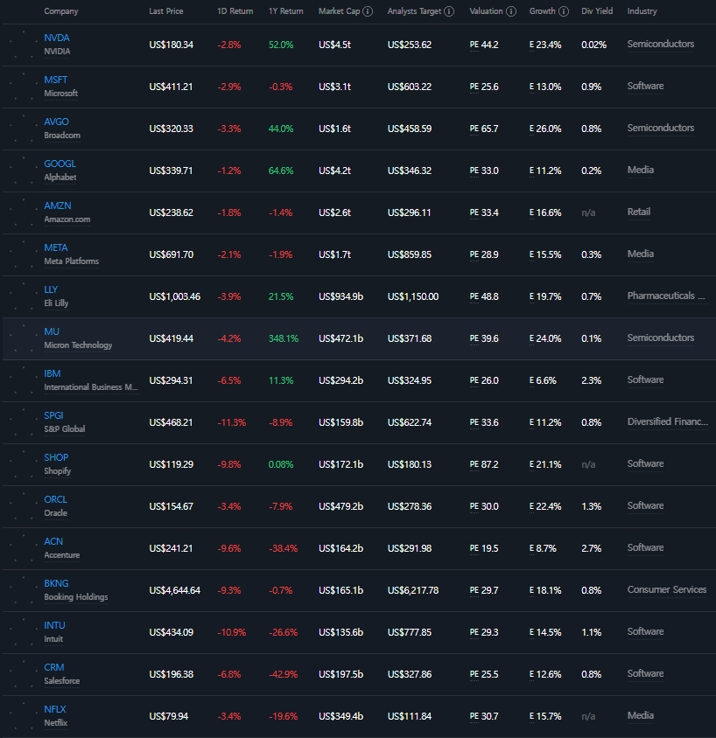Sort by the Last Price header

coord(166,11)
